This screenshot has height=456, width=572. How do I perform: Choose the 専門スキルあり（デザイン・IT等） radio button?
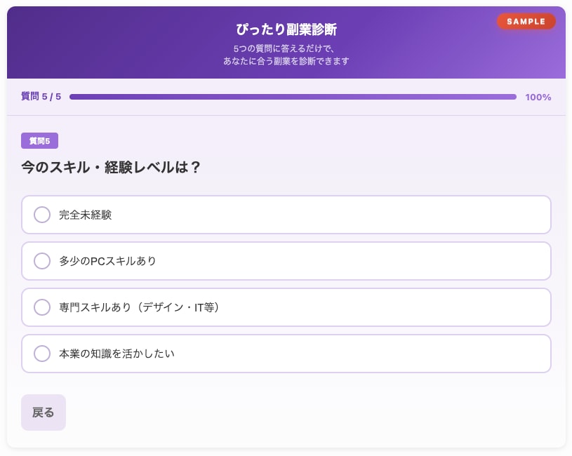[x=42, y=307]
